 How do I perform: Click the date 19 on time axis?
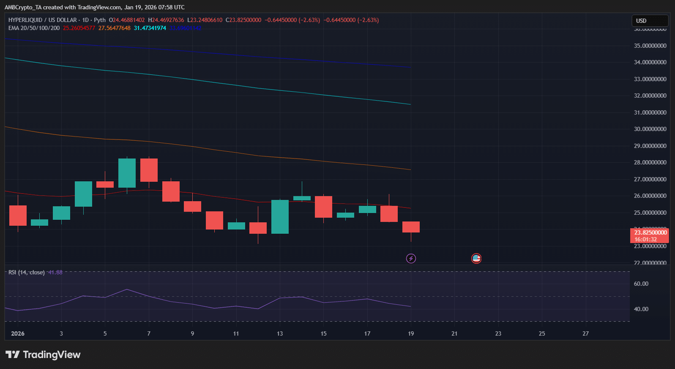tap(411, 333)
